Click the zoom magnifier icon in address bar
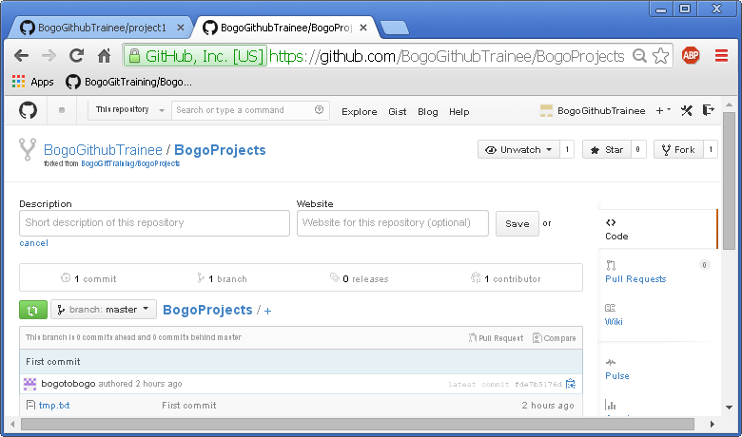This screenshot has width=742, height=437. [x=639, y=56]
